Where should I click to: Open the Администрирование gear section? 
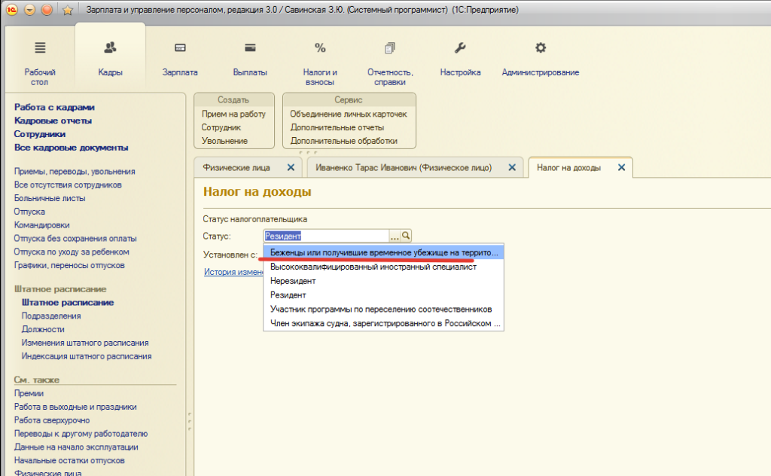point(541,59)
